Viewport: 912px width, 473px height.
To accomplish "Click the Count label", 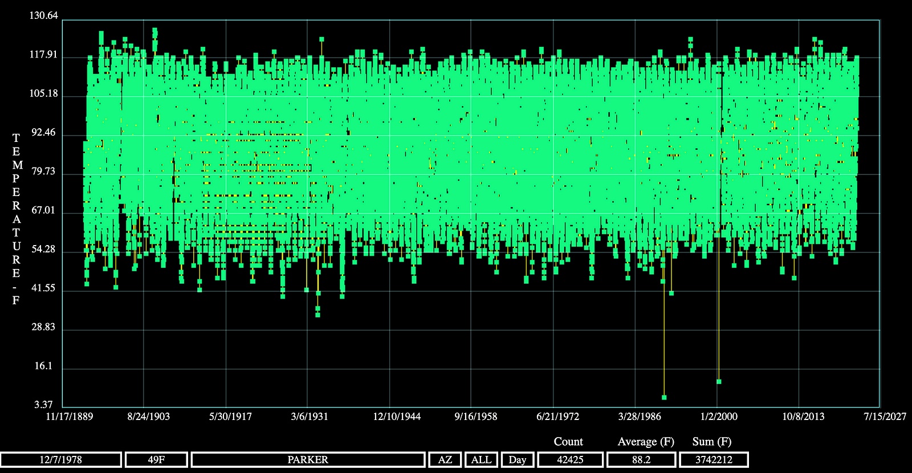I will [568, 442].
